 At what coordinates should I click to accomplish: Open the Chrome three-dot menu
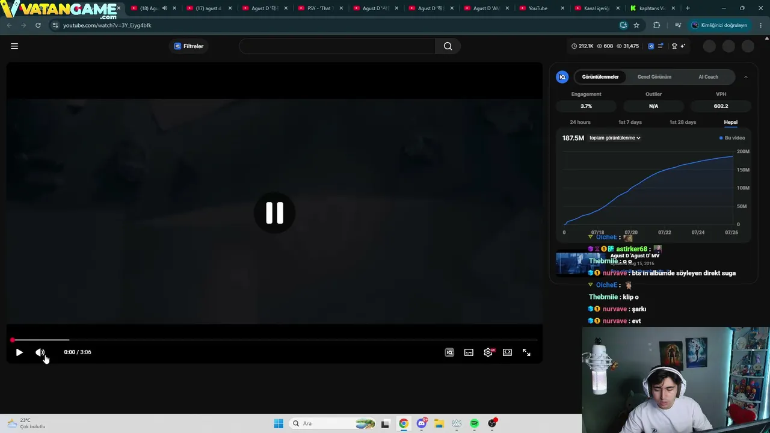(761, 25)
